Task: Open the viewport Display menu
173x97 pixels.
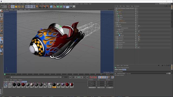Action: 16,10
